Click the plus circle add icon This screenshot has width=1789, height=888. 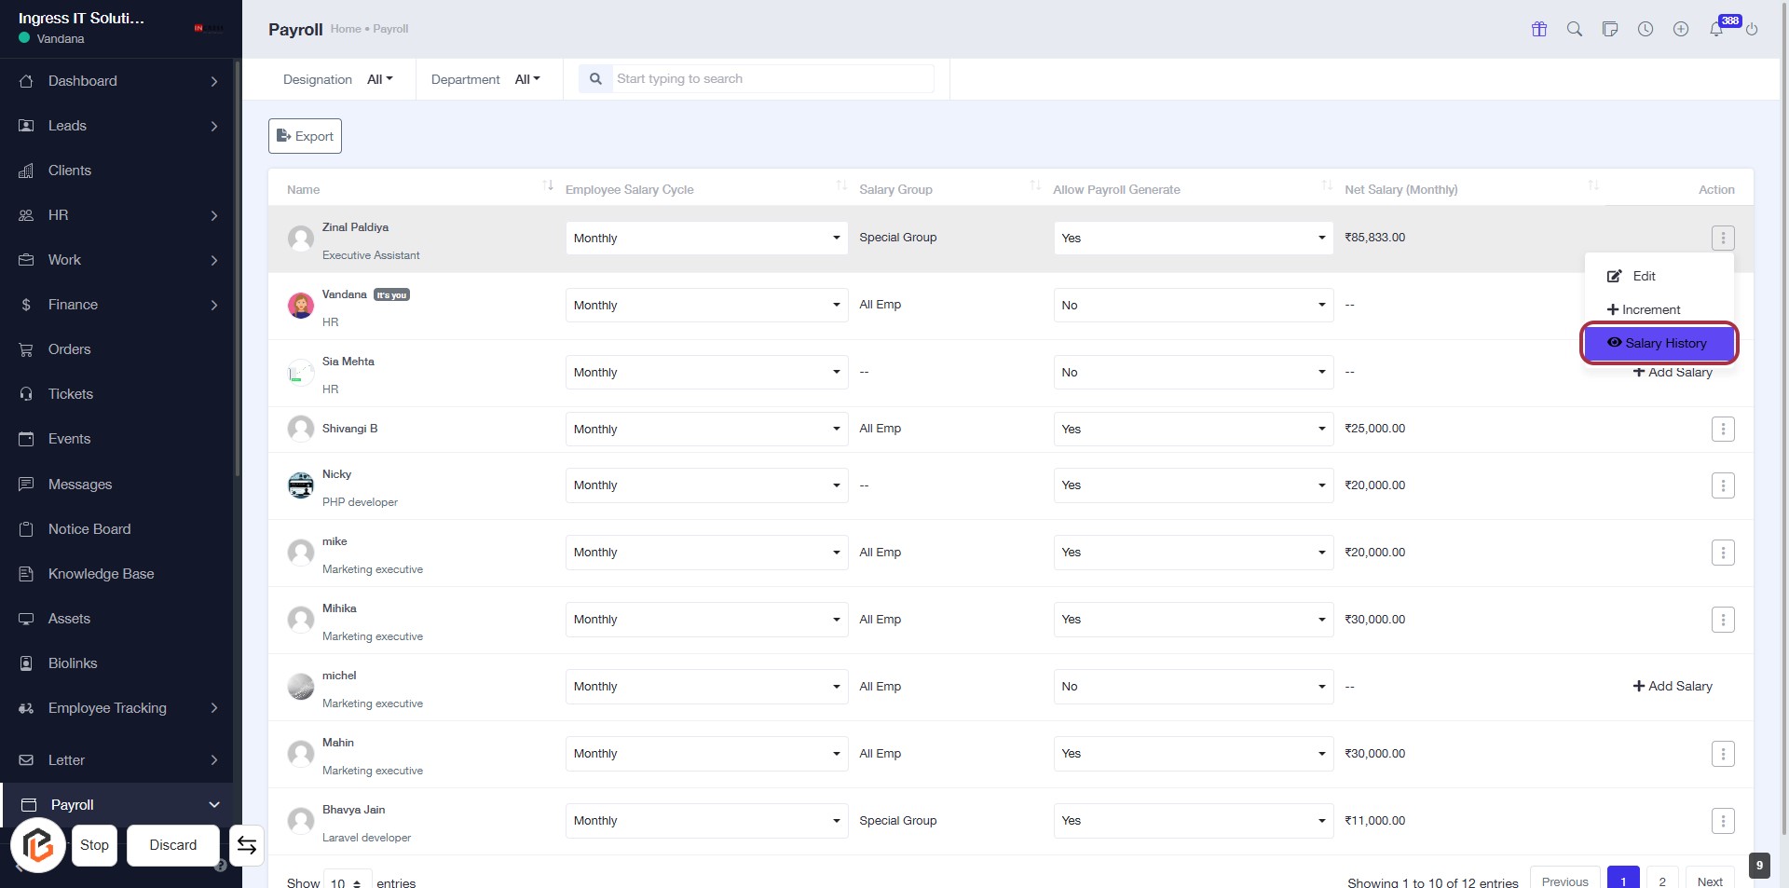(1681, 29)
